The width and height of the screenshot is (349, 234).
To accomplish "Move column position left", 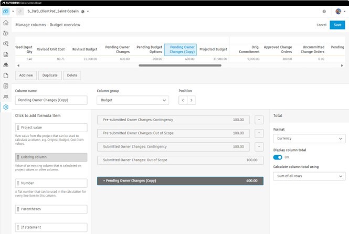I will (x=183, y=100).
